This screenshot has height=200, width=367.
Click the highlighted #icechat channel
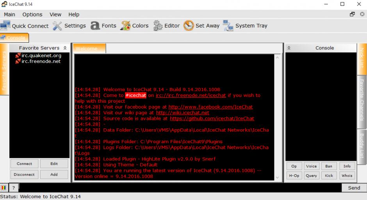click(x=136, y=95)
